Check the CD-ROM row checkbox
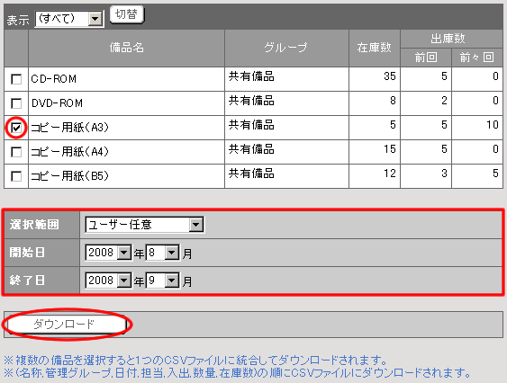The width and height of the screenshot is (507, 383). (x=16, y=79)
